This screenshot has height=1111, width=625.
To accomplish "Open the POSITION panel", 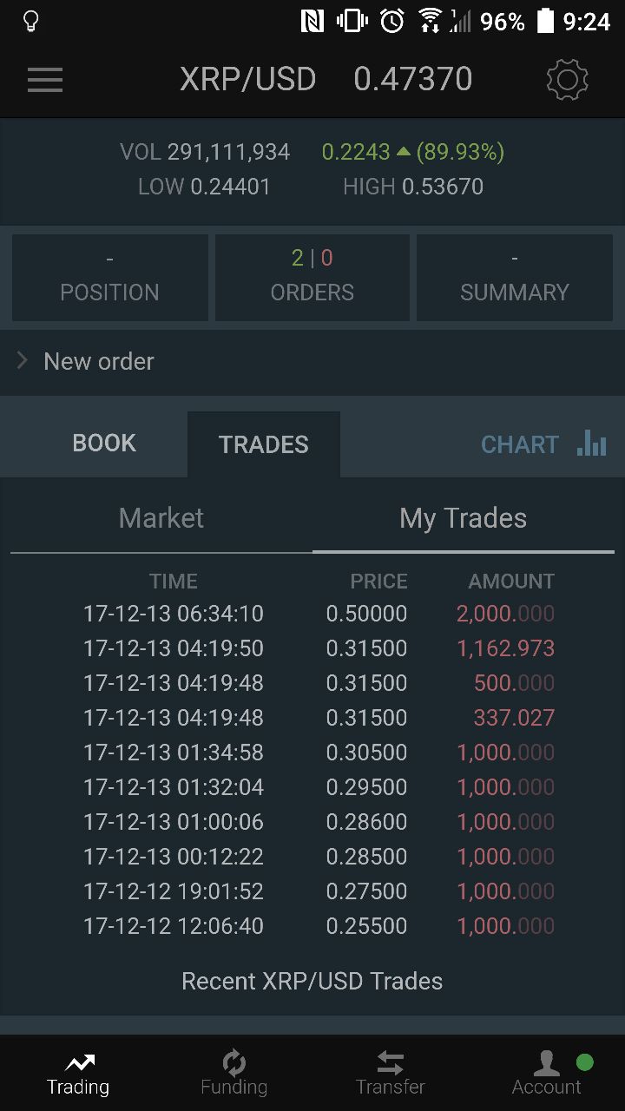I will pyautogui.click(x=109, y=278).
